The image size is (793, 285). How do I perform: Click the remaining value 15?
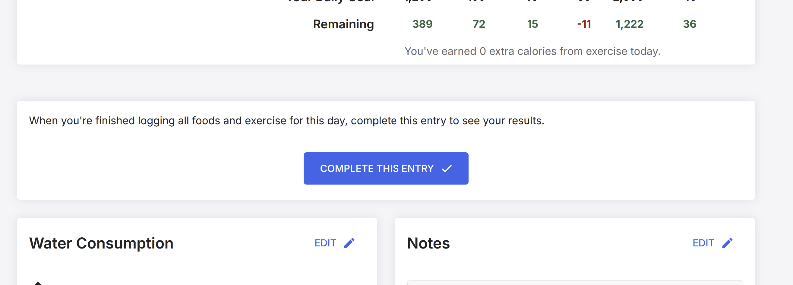click(x=532, y=24)
